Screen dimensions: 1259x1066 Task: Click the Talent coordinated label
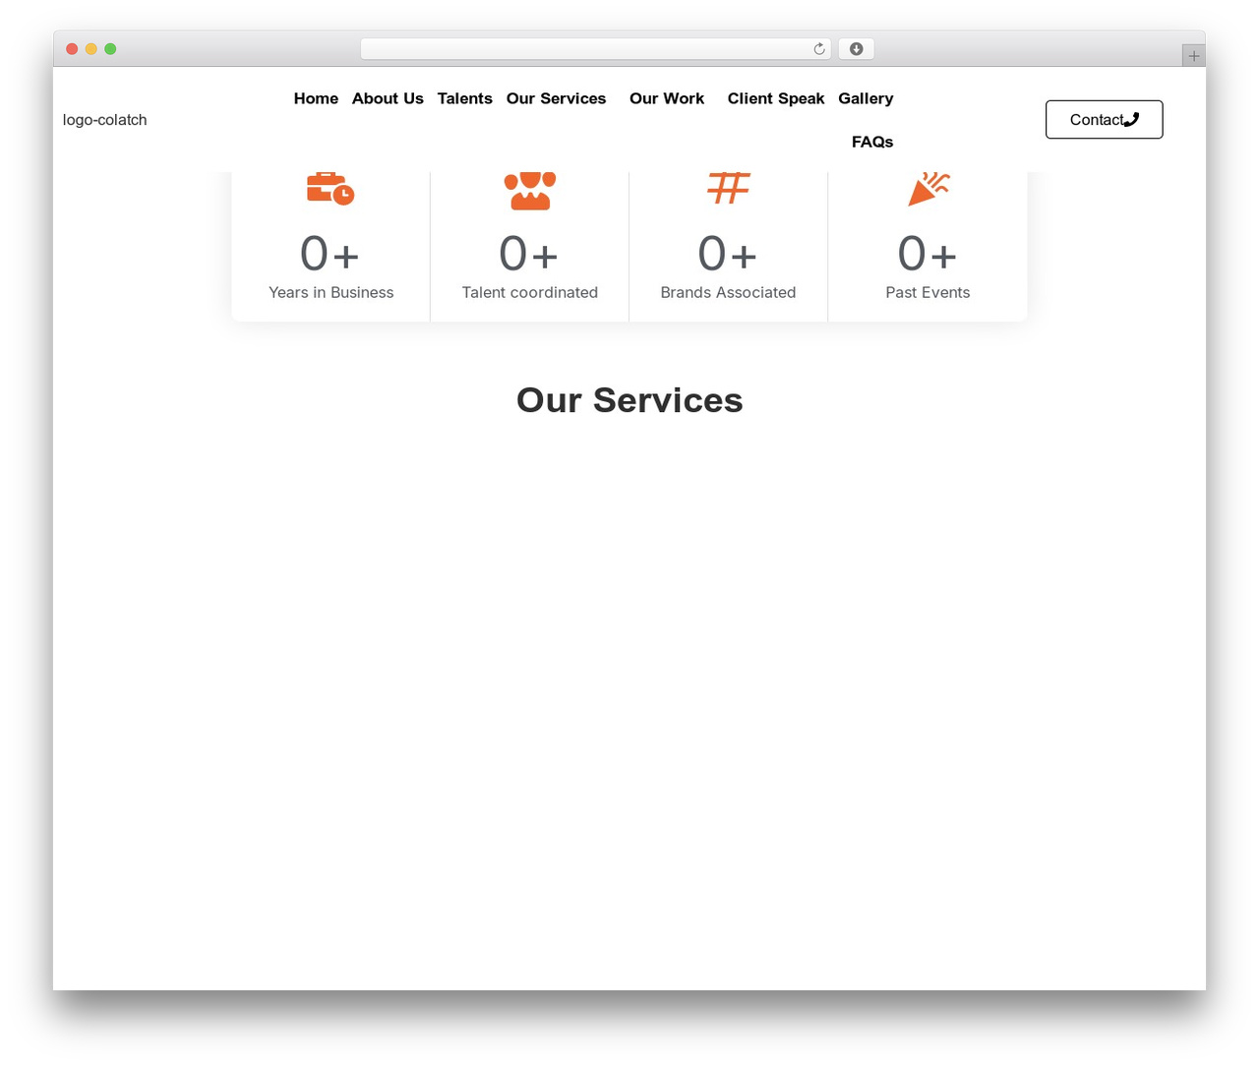pos(530,292)
